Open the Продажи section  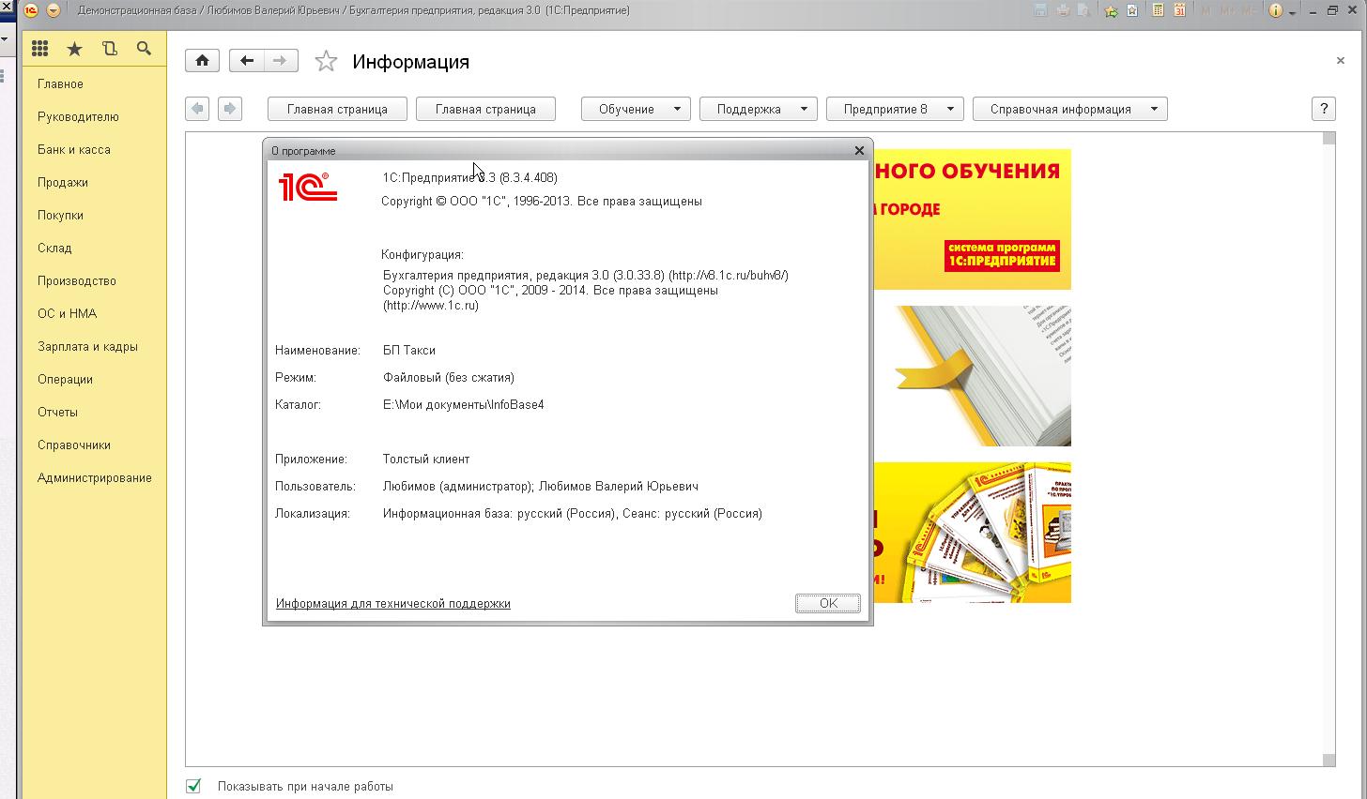(x=63, y=182)
